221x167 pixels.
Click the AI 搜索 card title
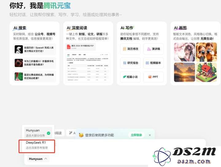[20, 28]
